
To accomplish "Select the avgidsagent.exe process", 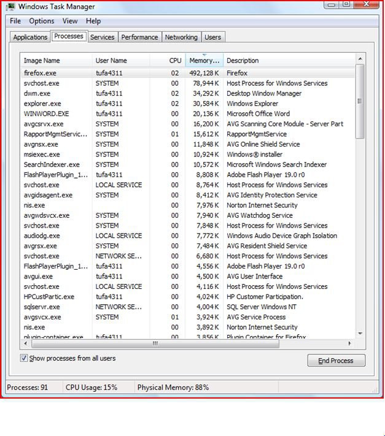I will [x=188, y=195].
